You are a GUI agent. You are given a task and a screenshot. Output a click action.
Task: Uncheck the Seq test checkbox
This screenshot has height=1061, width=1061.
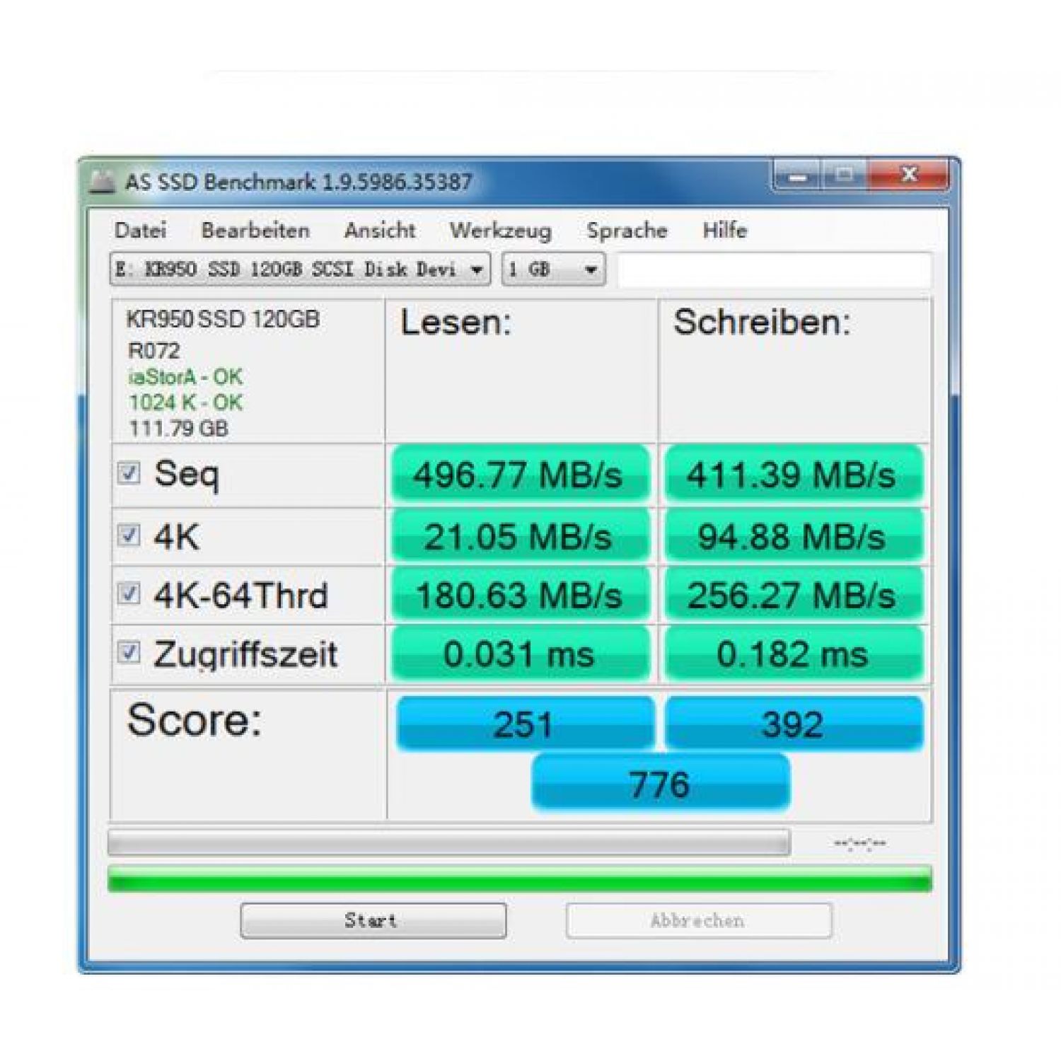click(x=129, y=472)
